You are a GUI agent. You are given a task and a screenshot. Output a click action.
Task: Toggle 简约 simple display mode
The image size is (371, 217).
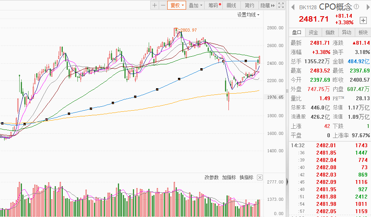pos(249,5)
